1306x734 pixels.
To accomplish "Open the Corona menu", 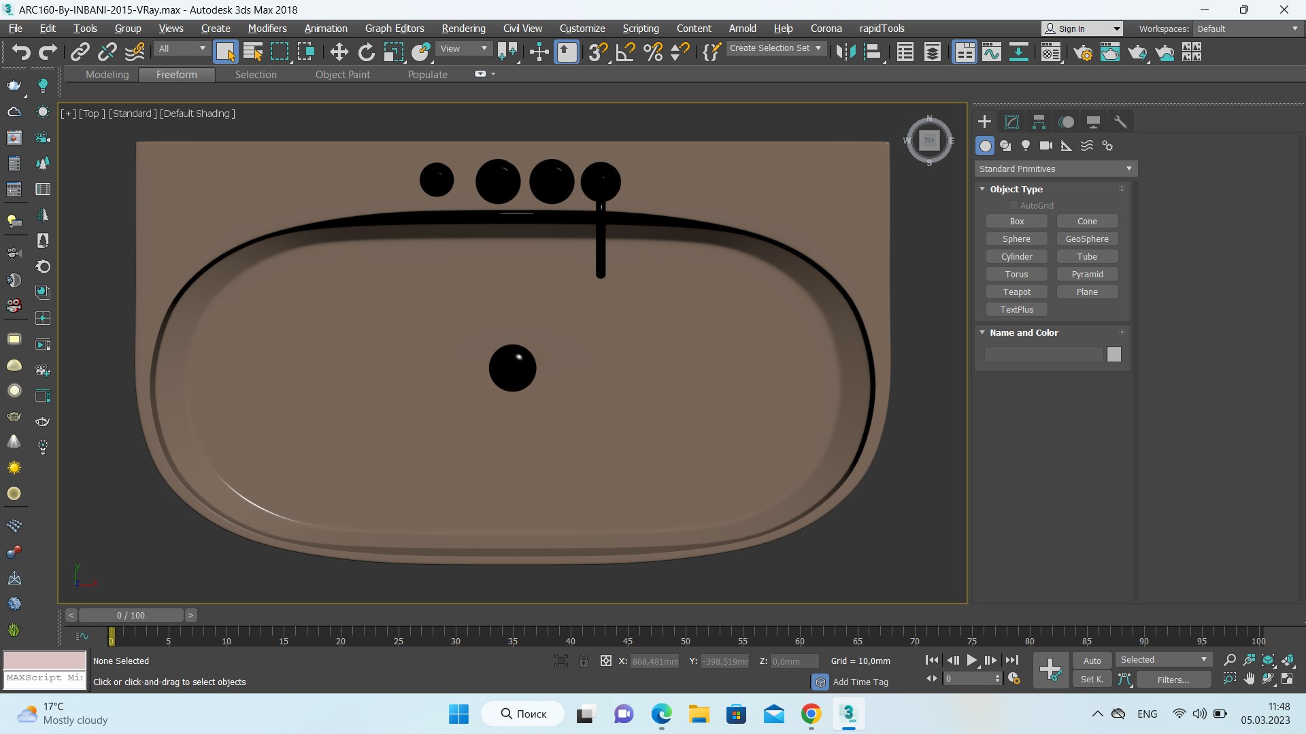I will click(x=826, y=29).
